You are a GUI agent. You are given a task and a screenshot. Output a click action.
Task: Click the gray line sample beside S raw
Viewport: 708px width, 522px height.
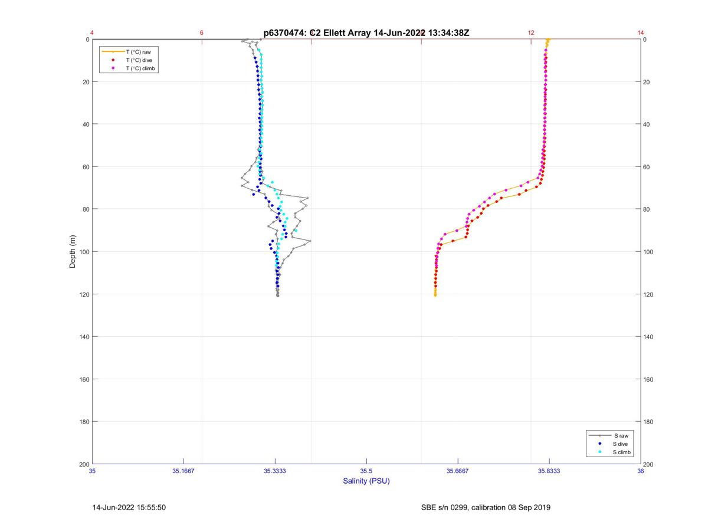599,435
